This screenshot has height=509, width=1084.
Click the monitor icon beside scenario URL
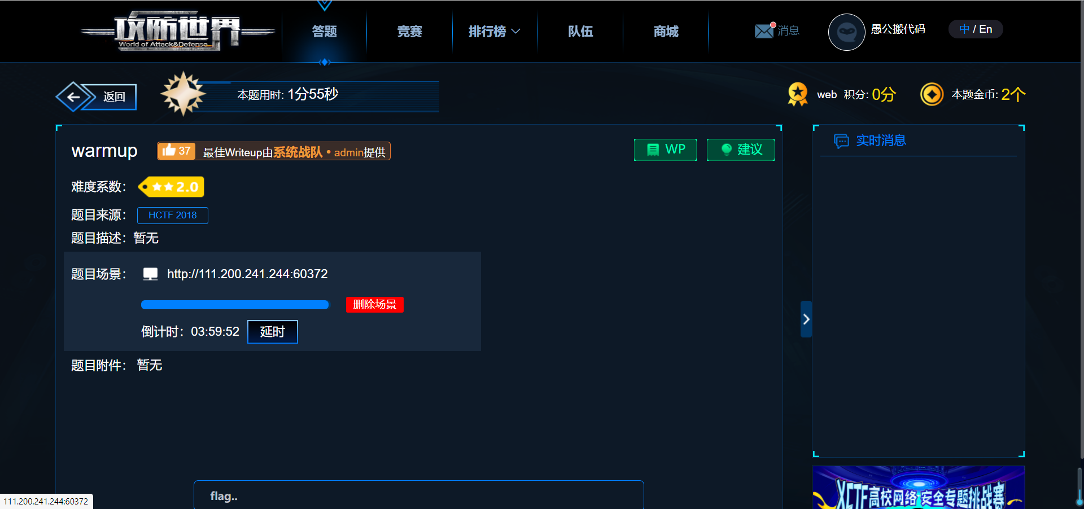tap(151, 274)
